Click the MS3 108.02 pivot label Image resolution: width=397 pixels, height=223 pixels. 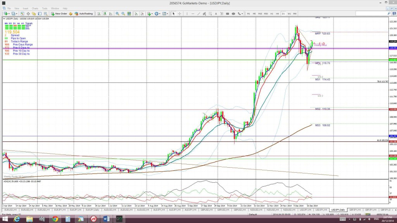[x=323, y=125]
